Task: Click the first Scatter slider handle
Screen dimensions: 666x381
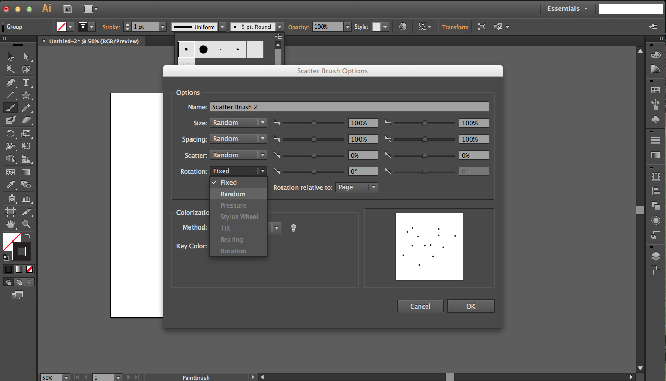Action: coord(314,155)
